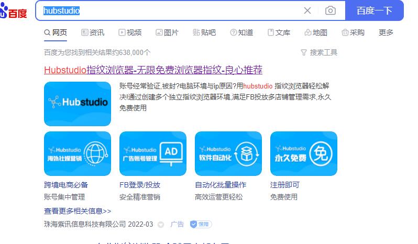Open the FB登录/投放 link
This screenshot has width=418, height=244.
tap(140, 185)
